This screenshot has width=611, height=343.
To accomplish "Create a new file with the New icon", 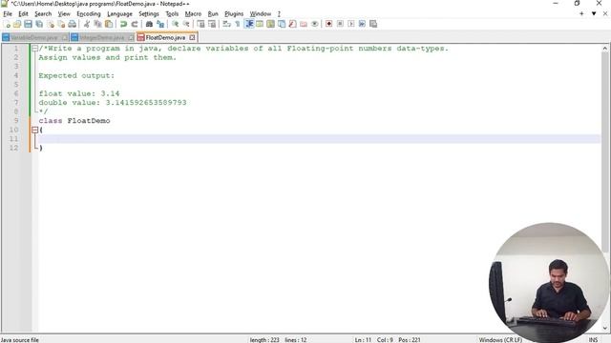I will click(x=7, y=24).
